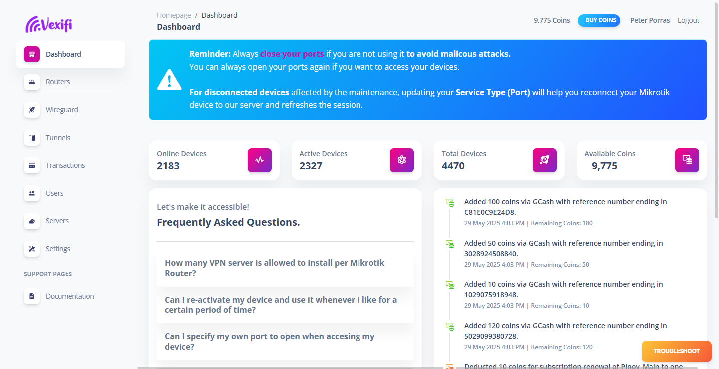Click the BUY COINS button
Screen dimensions: 719x369
[599, 20]
